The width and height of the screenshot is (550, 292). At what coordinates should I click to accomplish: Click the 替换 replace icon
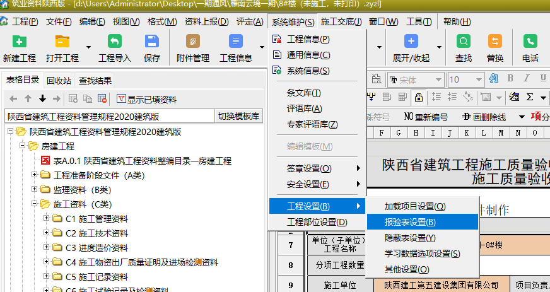(495, 42)
